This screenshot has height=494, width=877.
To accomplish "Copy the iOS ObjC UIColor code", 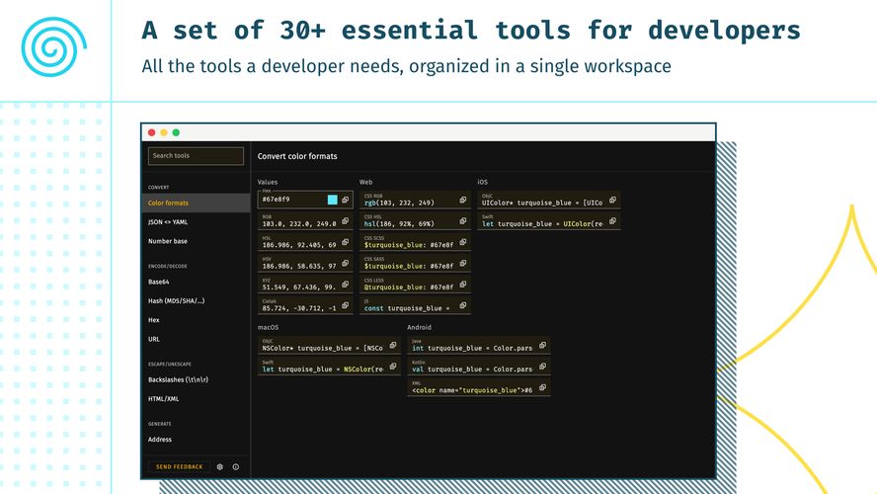I will click(x=612, y=200).
